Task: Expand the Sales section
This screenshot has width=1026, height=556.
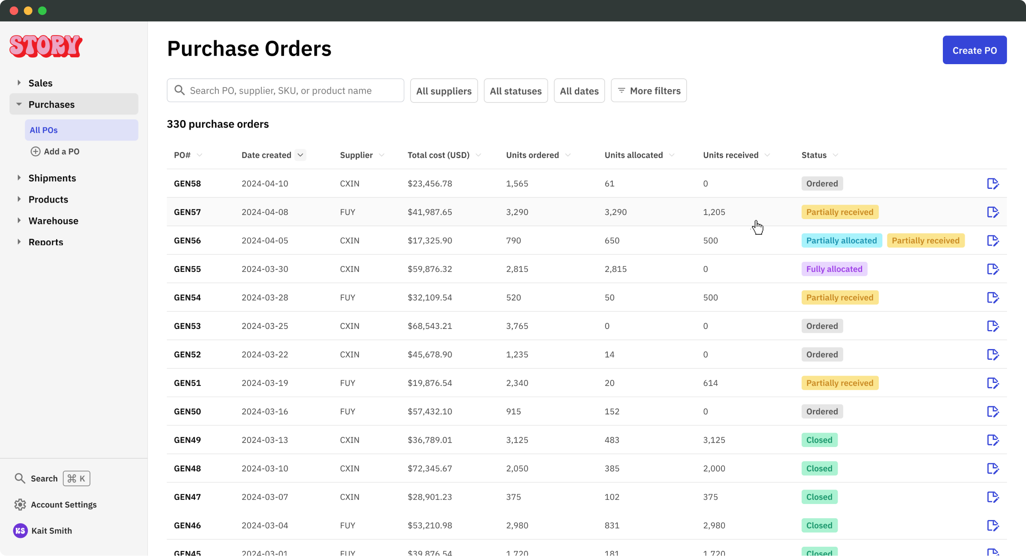Action: 19,83
